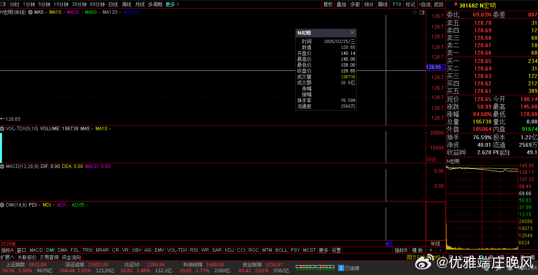
Task: Select the TRIX indicator tab
Action: click(88, 250)
